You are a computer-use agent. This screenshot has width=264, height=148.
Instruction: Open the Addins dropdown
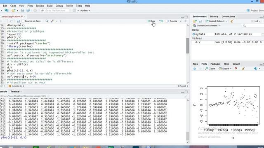pyautogui.click(x=85, y=10)
